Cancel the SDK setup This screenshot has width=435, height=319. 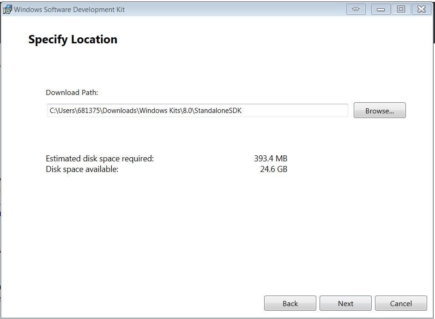pyautogui.click(x=401, y=303)
